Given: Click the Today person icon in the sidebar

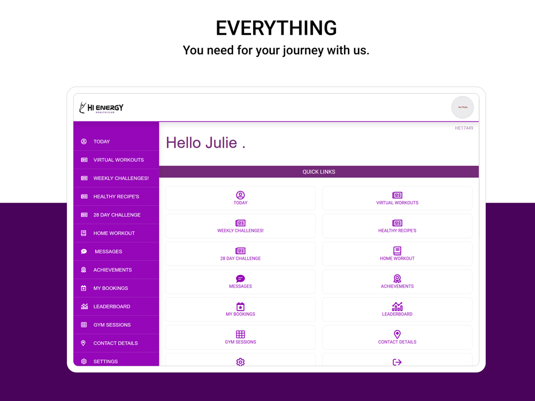Looking at the screenshot, I should pyautogui.click(x=83, y=142).
